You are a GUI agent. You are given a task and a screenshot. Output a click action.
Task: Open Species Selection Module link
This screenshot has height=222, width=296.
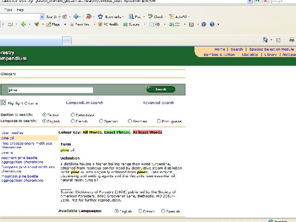tap(271, 49)
